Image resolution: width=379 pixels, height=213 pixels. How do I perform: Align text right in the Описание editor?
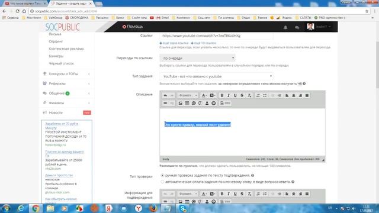click(x=300, y=95)
